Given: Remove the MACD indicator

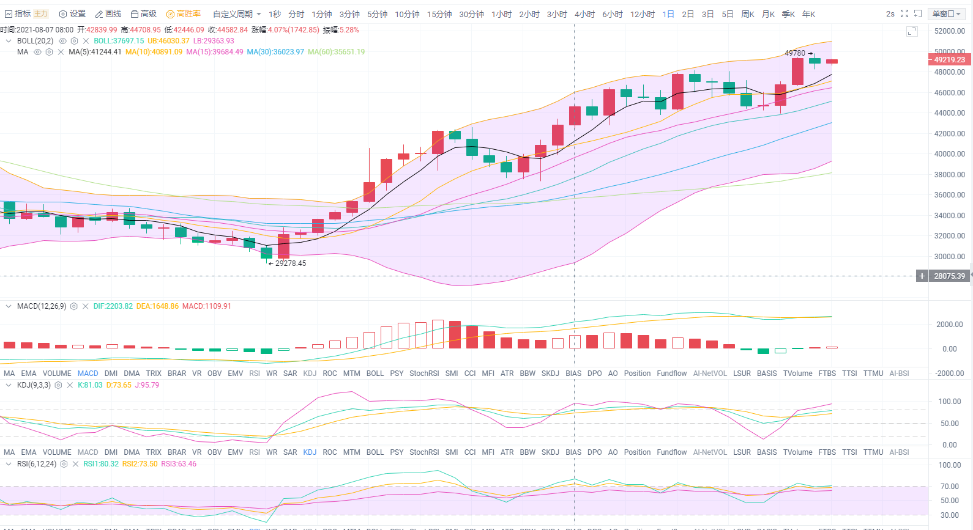Looking at the screenshot, I should tap(86, 306).
